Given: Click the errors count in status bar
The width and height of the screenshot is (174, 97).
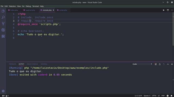Looking at the screenshot, I should (x=4, y=96).
